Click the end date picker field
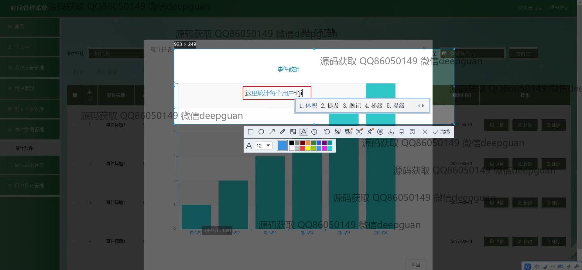This screenshot has height=270, width=582. pos(472,54)
